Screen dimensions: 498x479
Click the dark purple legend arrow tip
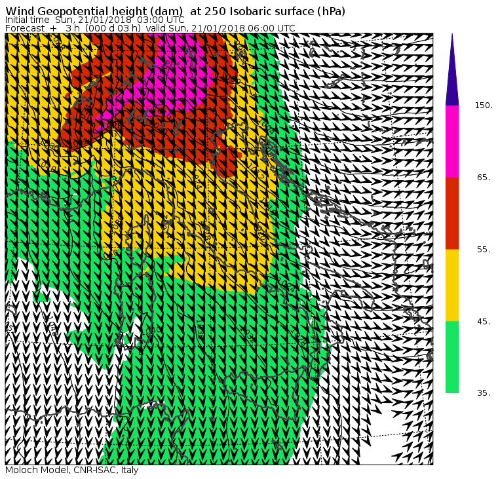tap(452, 69)
